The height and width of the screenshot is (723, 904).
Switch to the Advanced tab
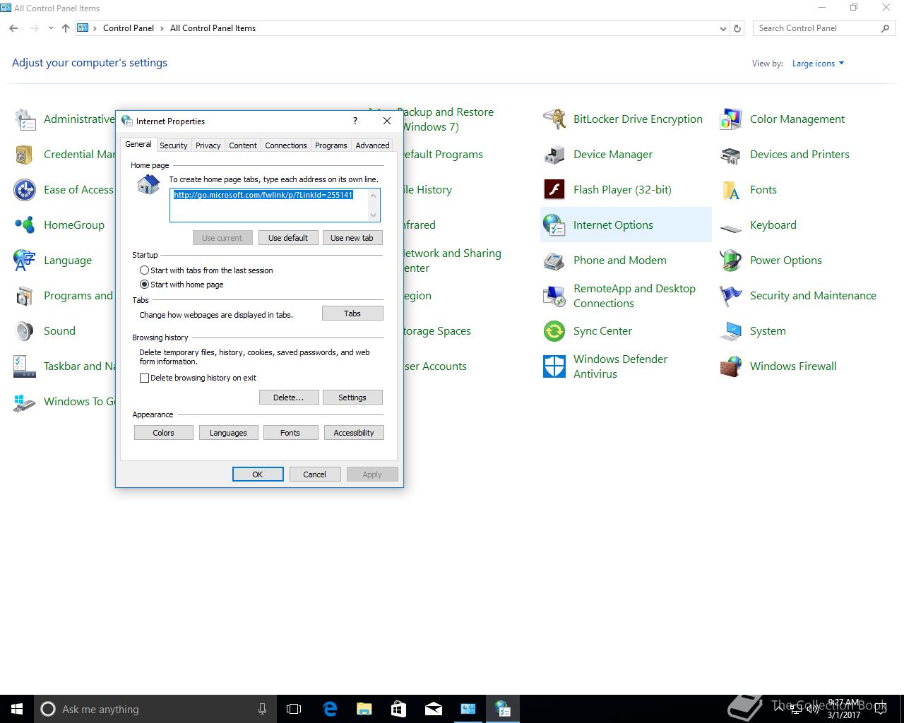pyautogui.click(x=372, y=145)
